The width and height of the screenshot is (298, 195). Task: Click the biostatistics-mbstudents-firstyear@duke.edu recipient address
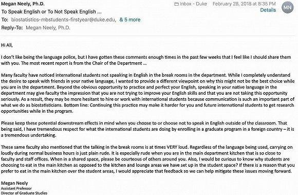pyautogui.click(x=64, y=20)
